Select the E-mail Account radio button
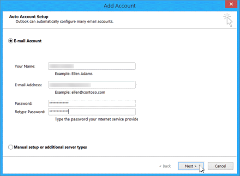The image size is (240, 176). [x=11, y=41]
